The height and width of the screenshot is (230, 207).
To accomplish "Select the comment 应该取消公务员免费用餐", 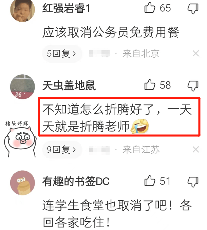I will coord(111,32).
